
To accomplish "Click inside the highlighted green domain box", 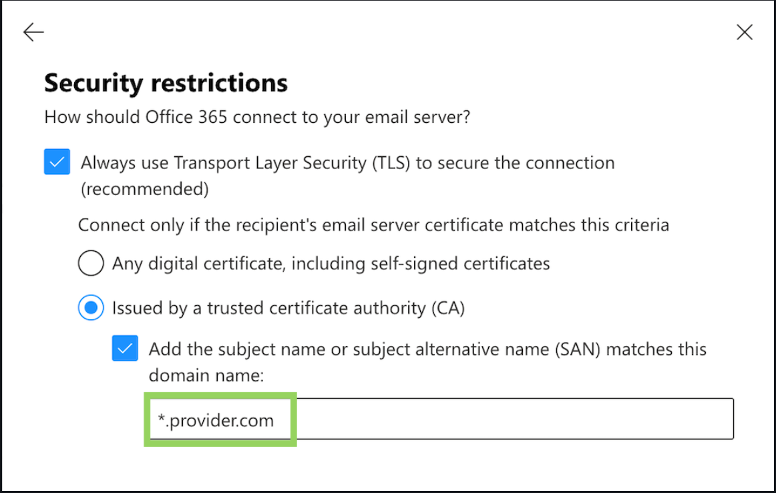I will click(x=220, y=420).
